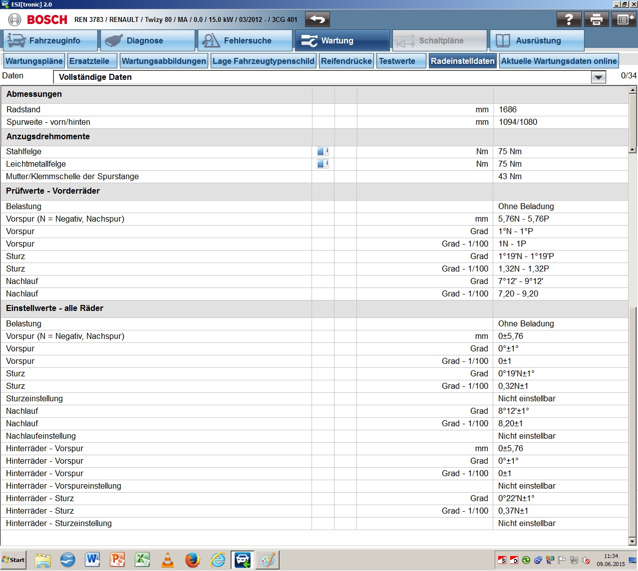The image size is (638, 571).
Task: Open the Reifendrücke sub-tab
Action: pyautogui.click(x=346, y=61)
